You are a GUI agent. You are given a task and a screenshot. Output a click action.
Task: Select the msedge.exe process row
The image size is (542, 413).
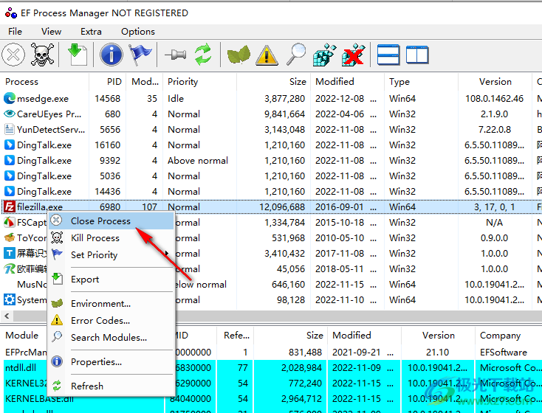pyautogui.click(x=271, y=98)
